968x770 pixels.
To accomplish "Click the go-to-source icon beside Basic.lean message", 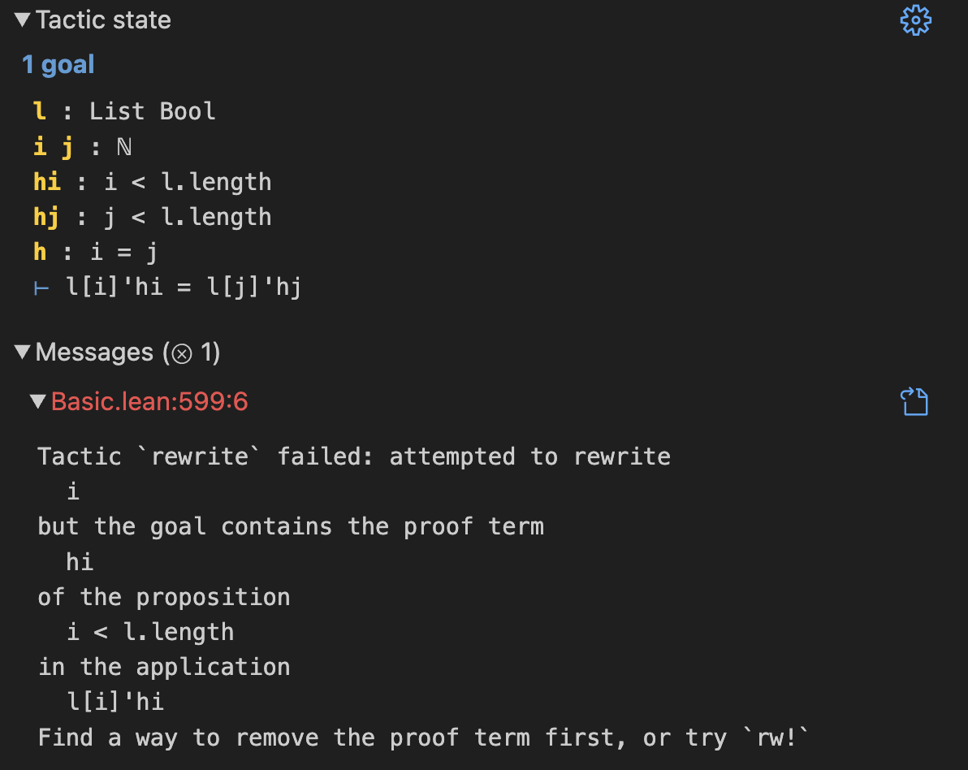I will (914, 401).
